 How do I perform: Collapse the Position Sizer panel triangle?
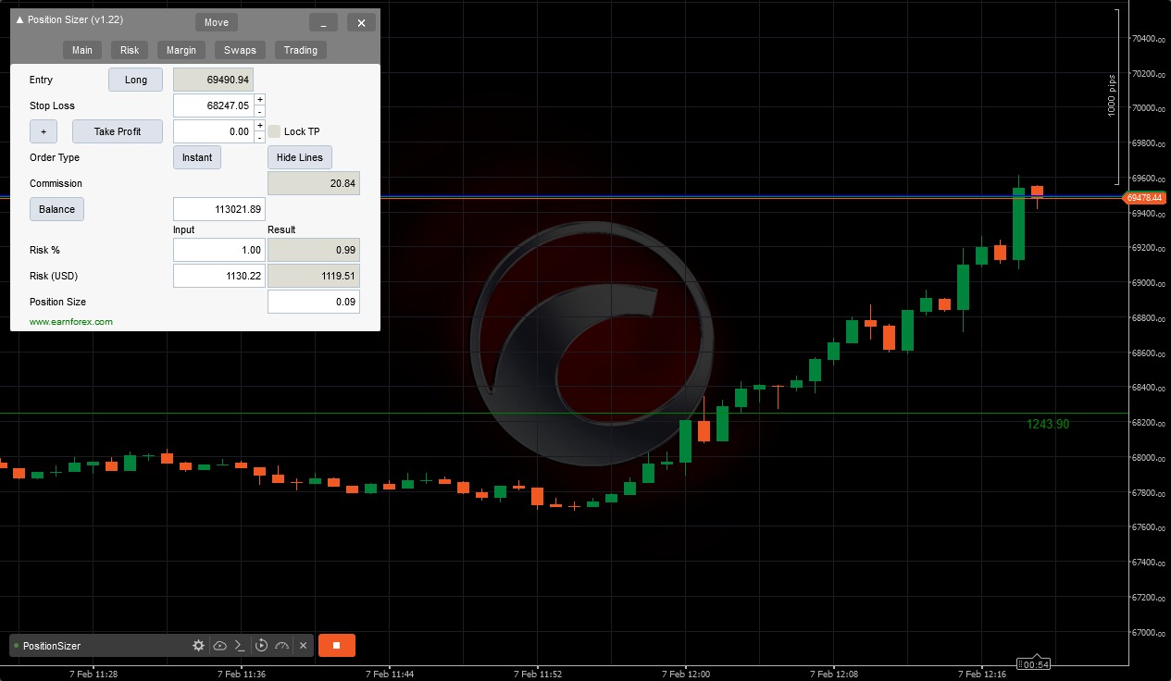coord(20,19)
